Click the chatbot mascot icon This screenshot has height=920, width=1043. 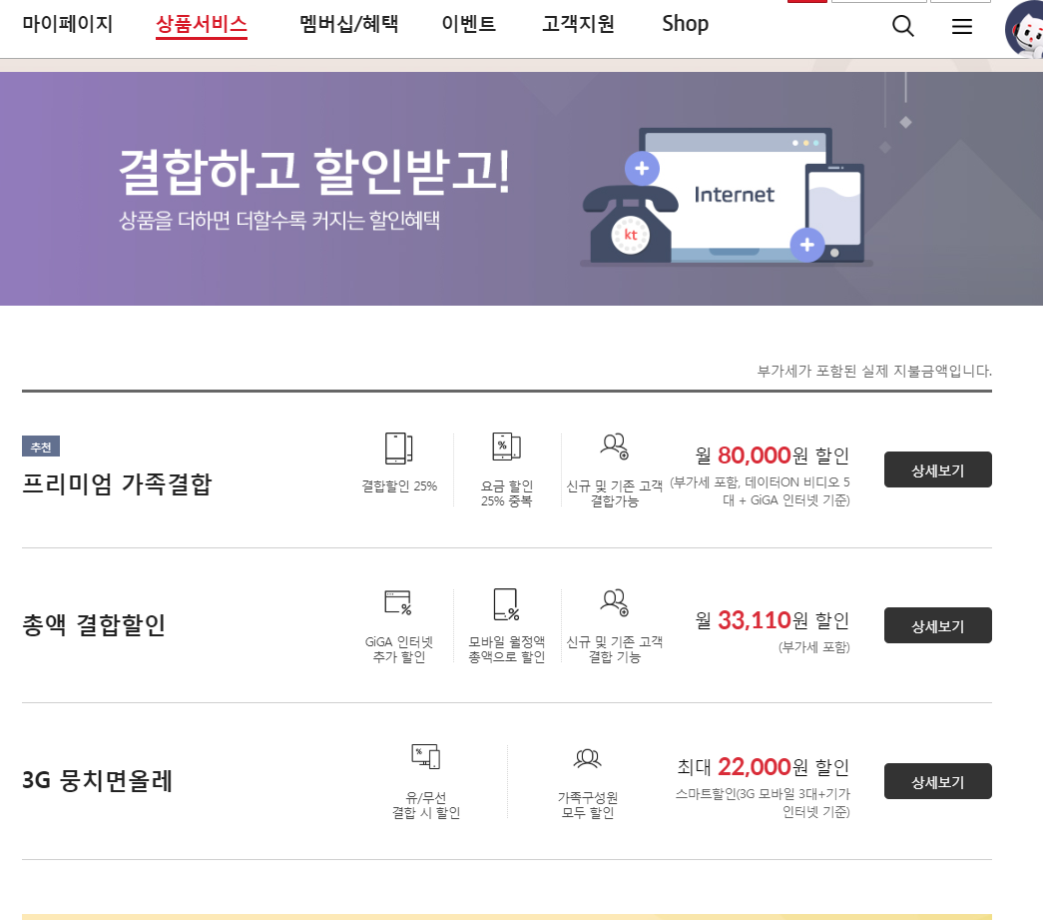coord(1025,30)
